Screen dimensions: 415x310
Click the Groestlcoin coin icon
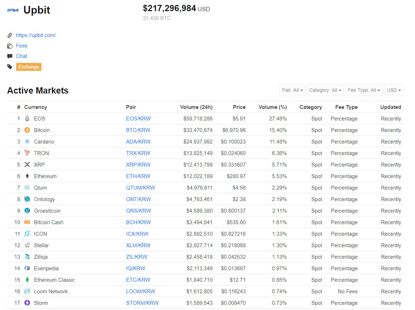(x=27, y=211)
